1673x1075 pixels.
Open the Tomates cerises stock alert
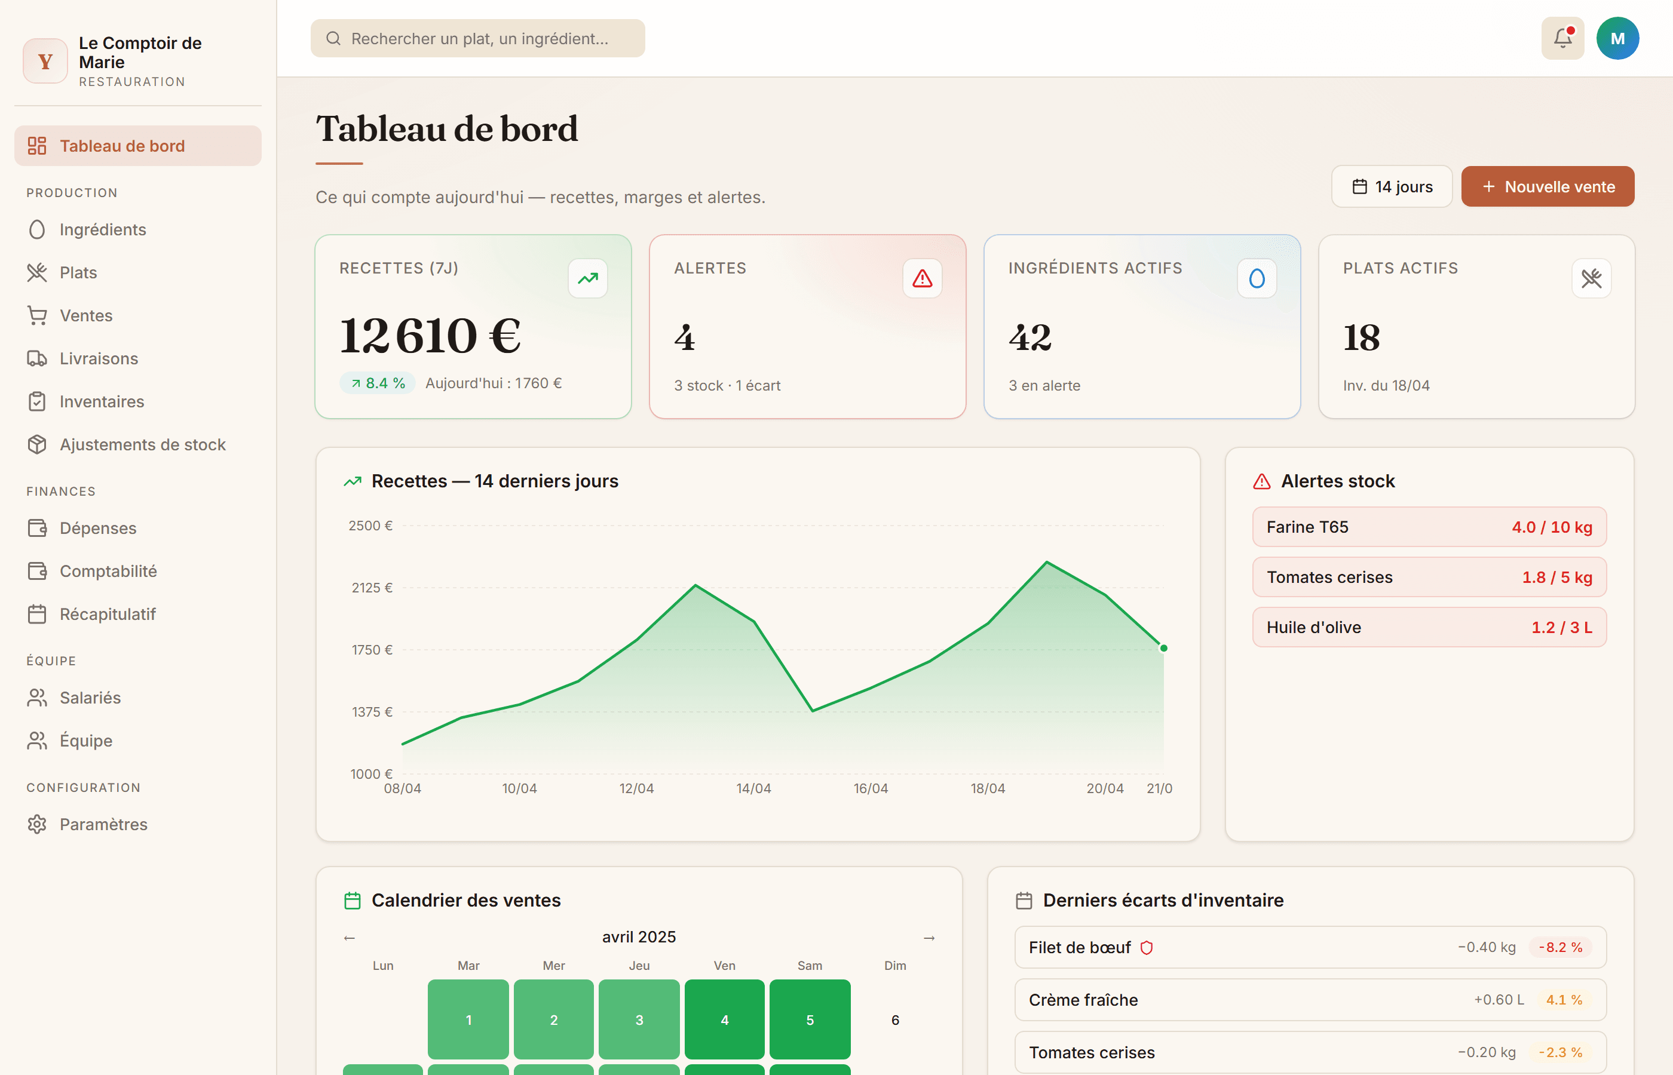(x=1429, y=578)
